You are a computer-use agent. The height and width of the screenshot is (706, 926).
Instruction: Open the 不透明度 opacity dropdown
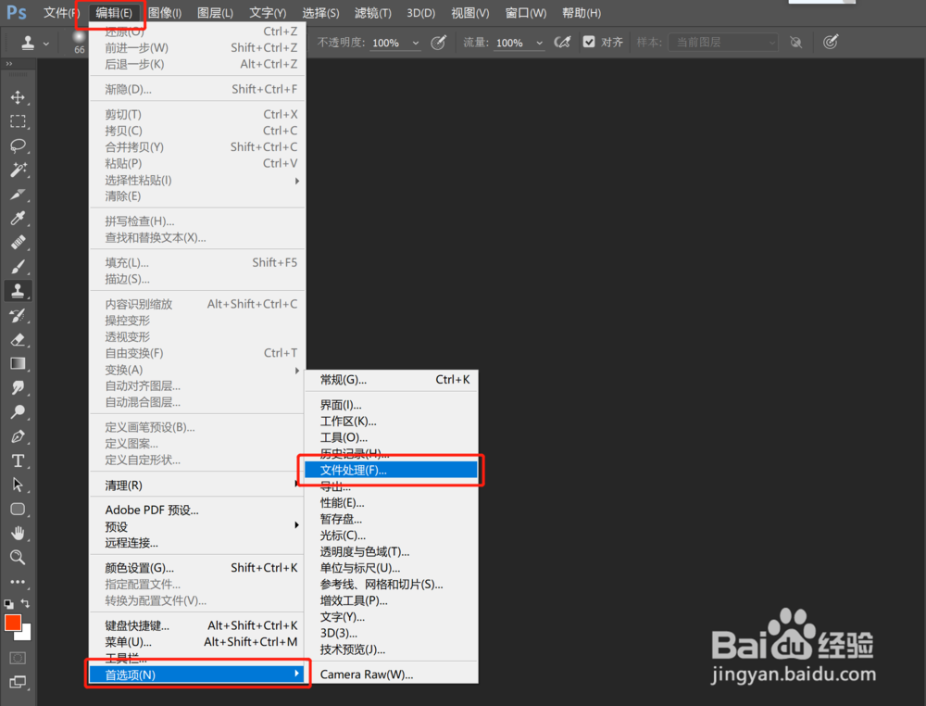point(415,42)
